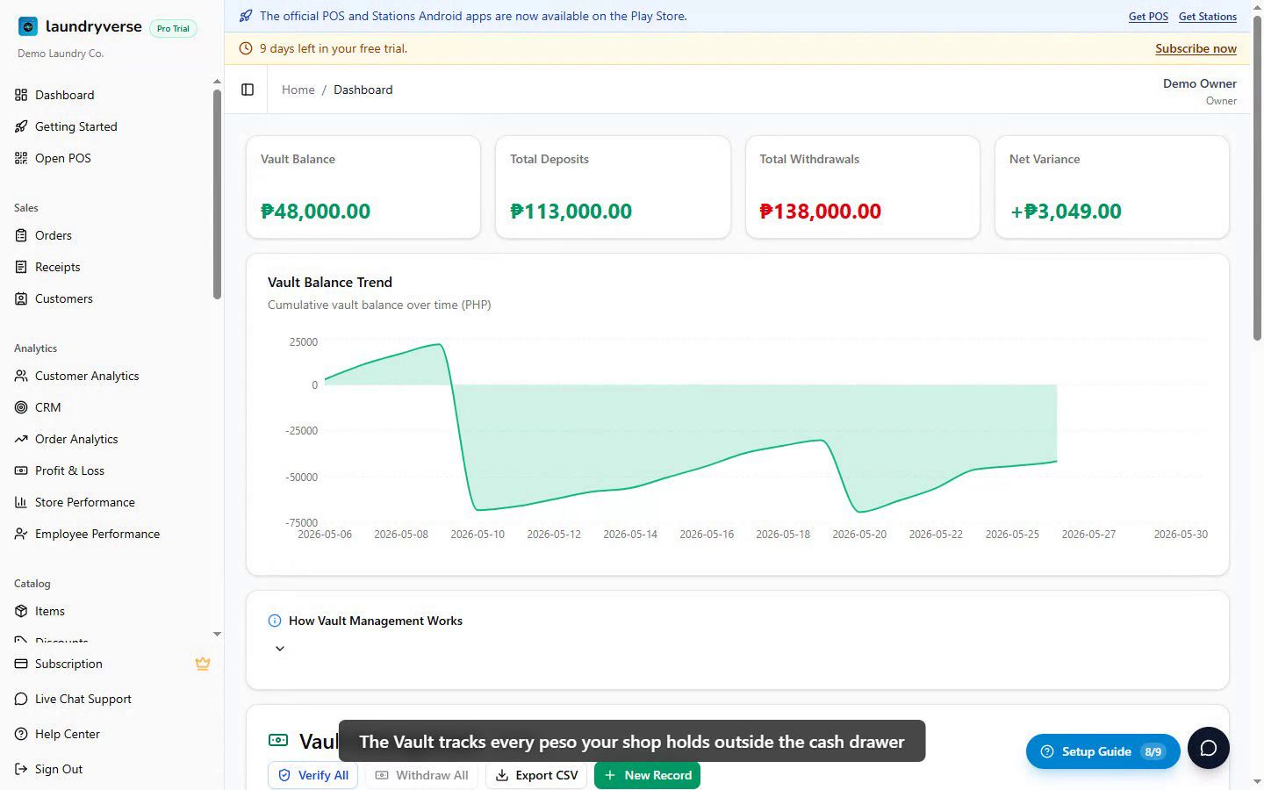Viewport: 1264px width, 790px height.
Task: Click Dashboard breadcrumb text
Action: [363, 90]
